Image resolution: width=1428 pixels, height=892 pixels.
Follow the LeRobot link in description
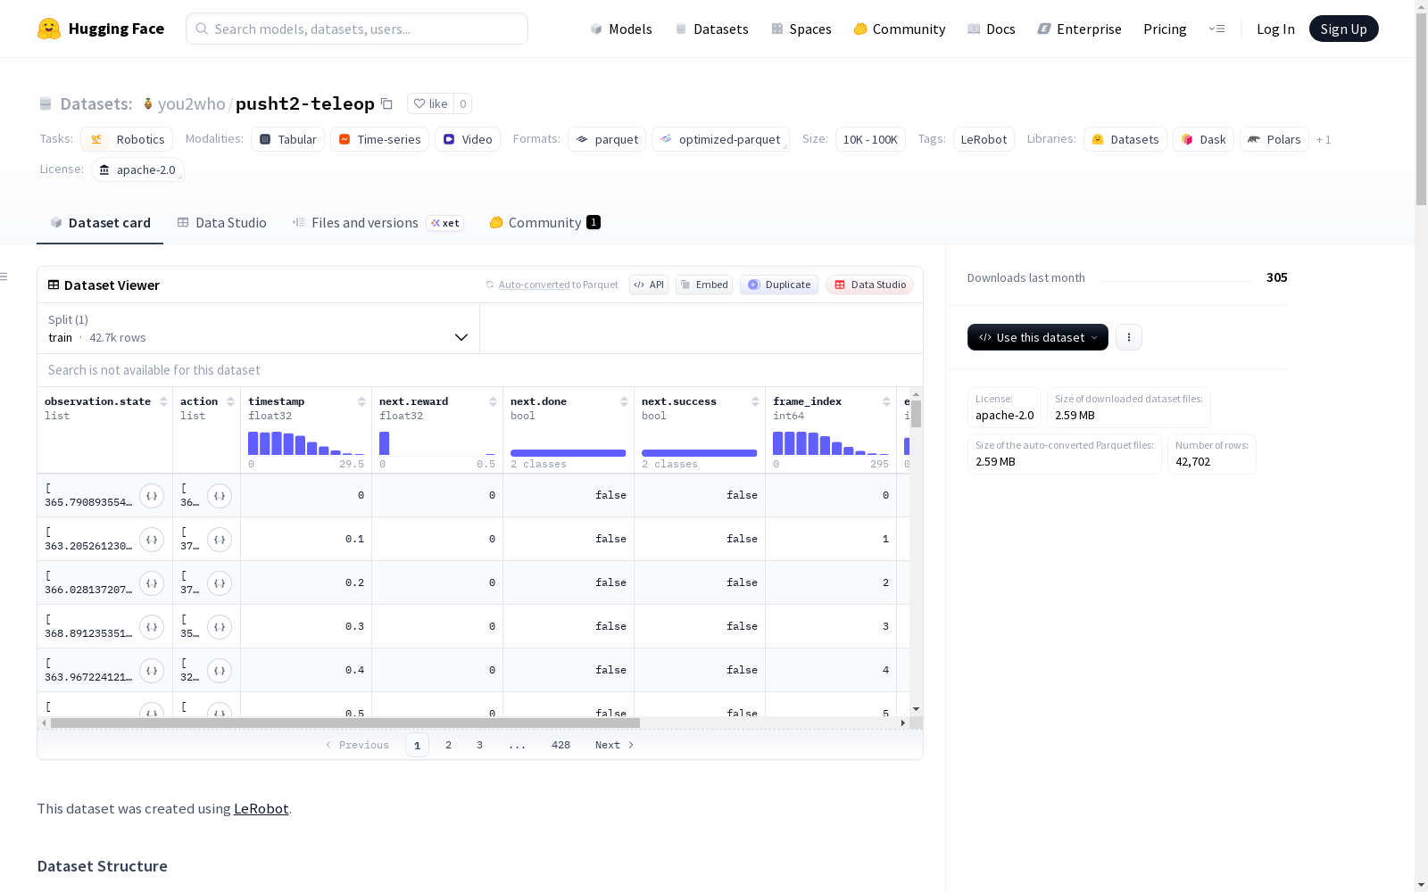click(x=261, y=809)
